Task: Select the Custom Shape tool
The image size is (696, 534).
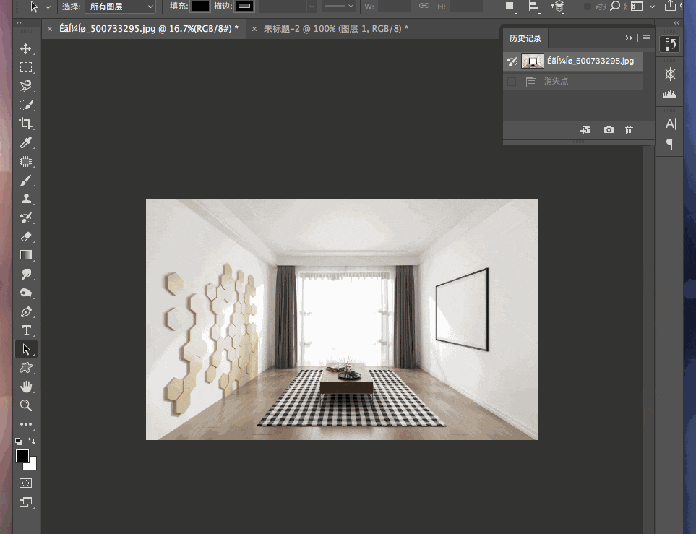Action: [x=26, y=368]
